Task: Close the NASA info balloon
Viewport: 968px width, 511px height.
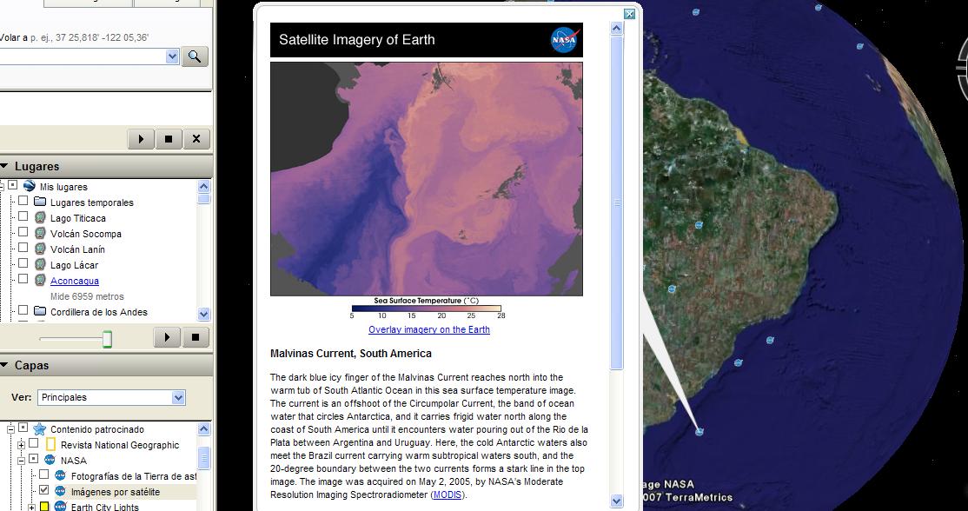Action: pyautogui.click(x=630, y=14)
